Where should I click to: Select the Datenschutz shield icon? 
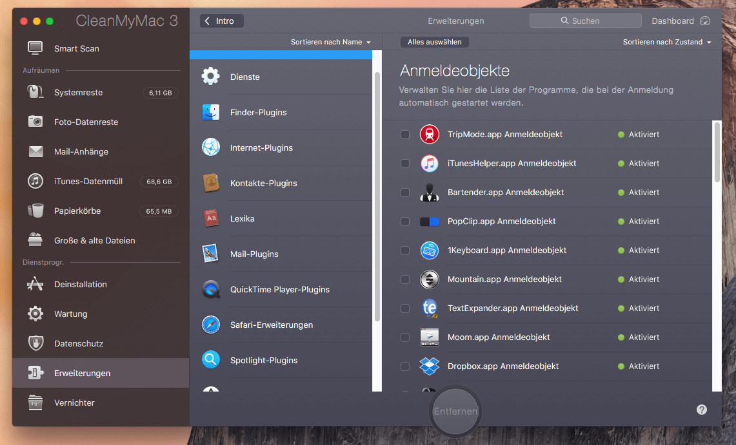coord(35,343)
